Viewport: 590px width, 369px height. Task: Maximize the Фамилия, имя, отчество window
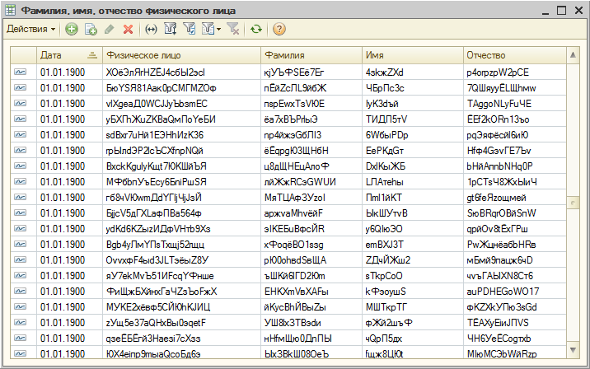[561, 10]
